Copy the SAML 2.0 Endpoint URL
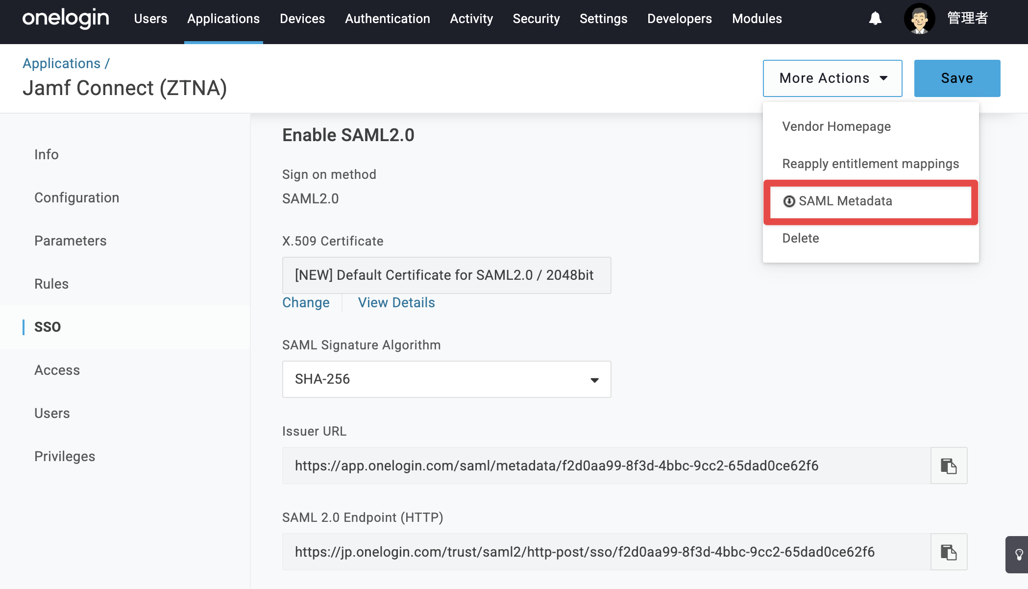Viewport: 1028px width, 589px height. 949,552
